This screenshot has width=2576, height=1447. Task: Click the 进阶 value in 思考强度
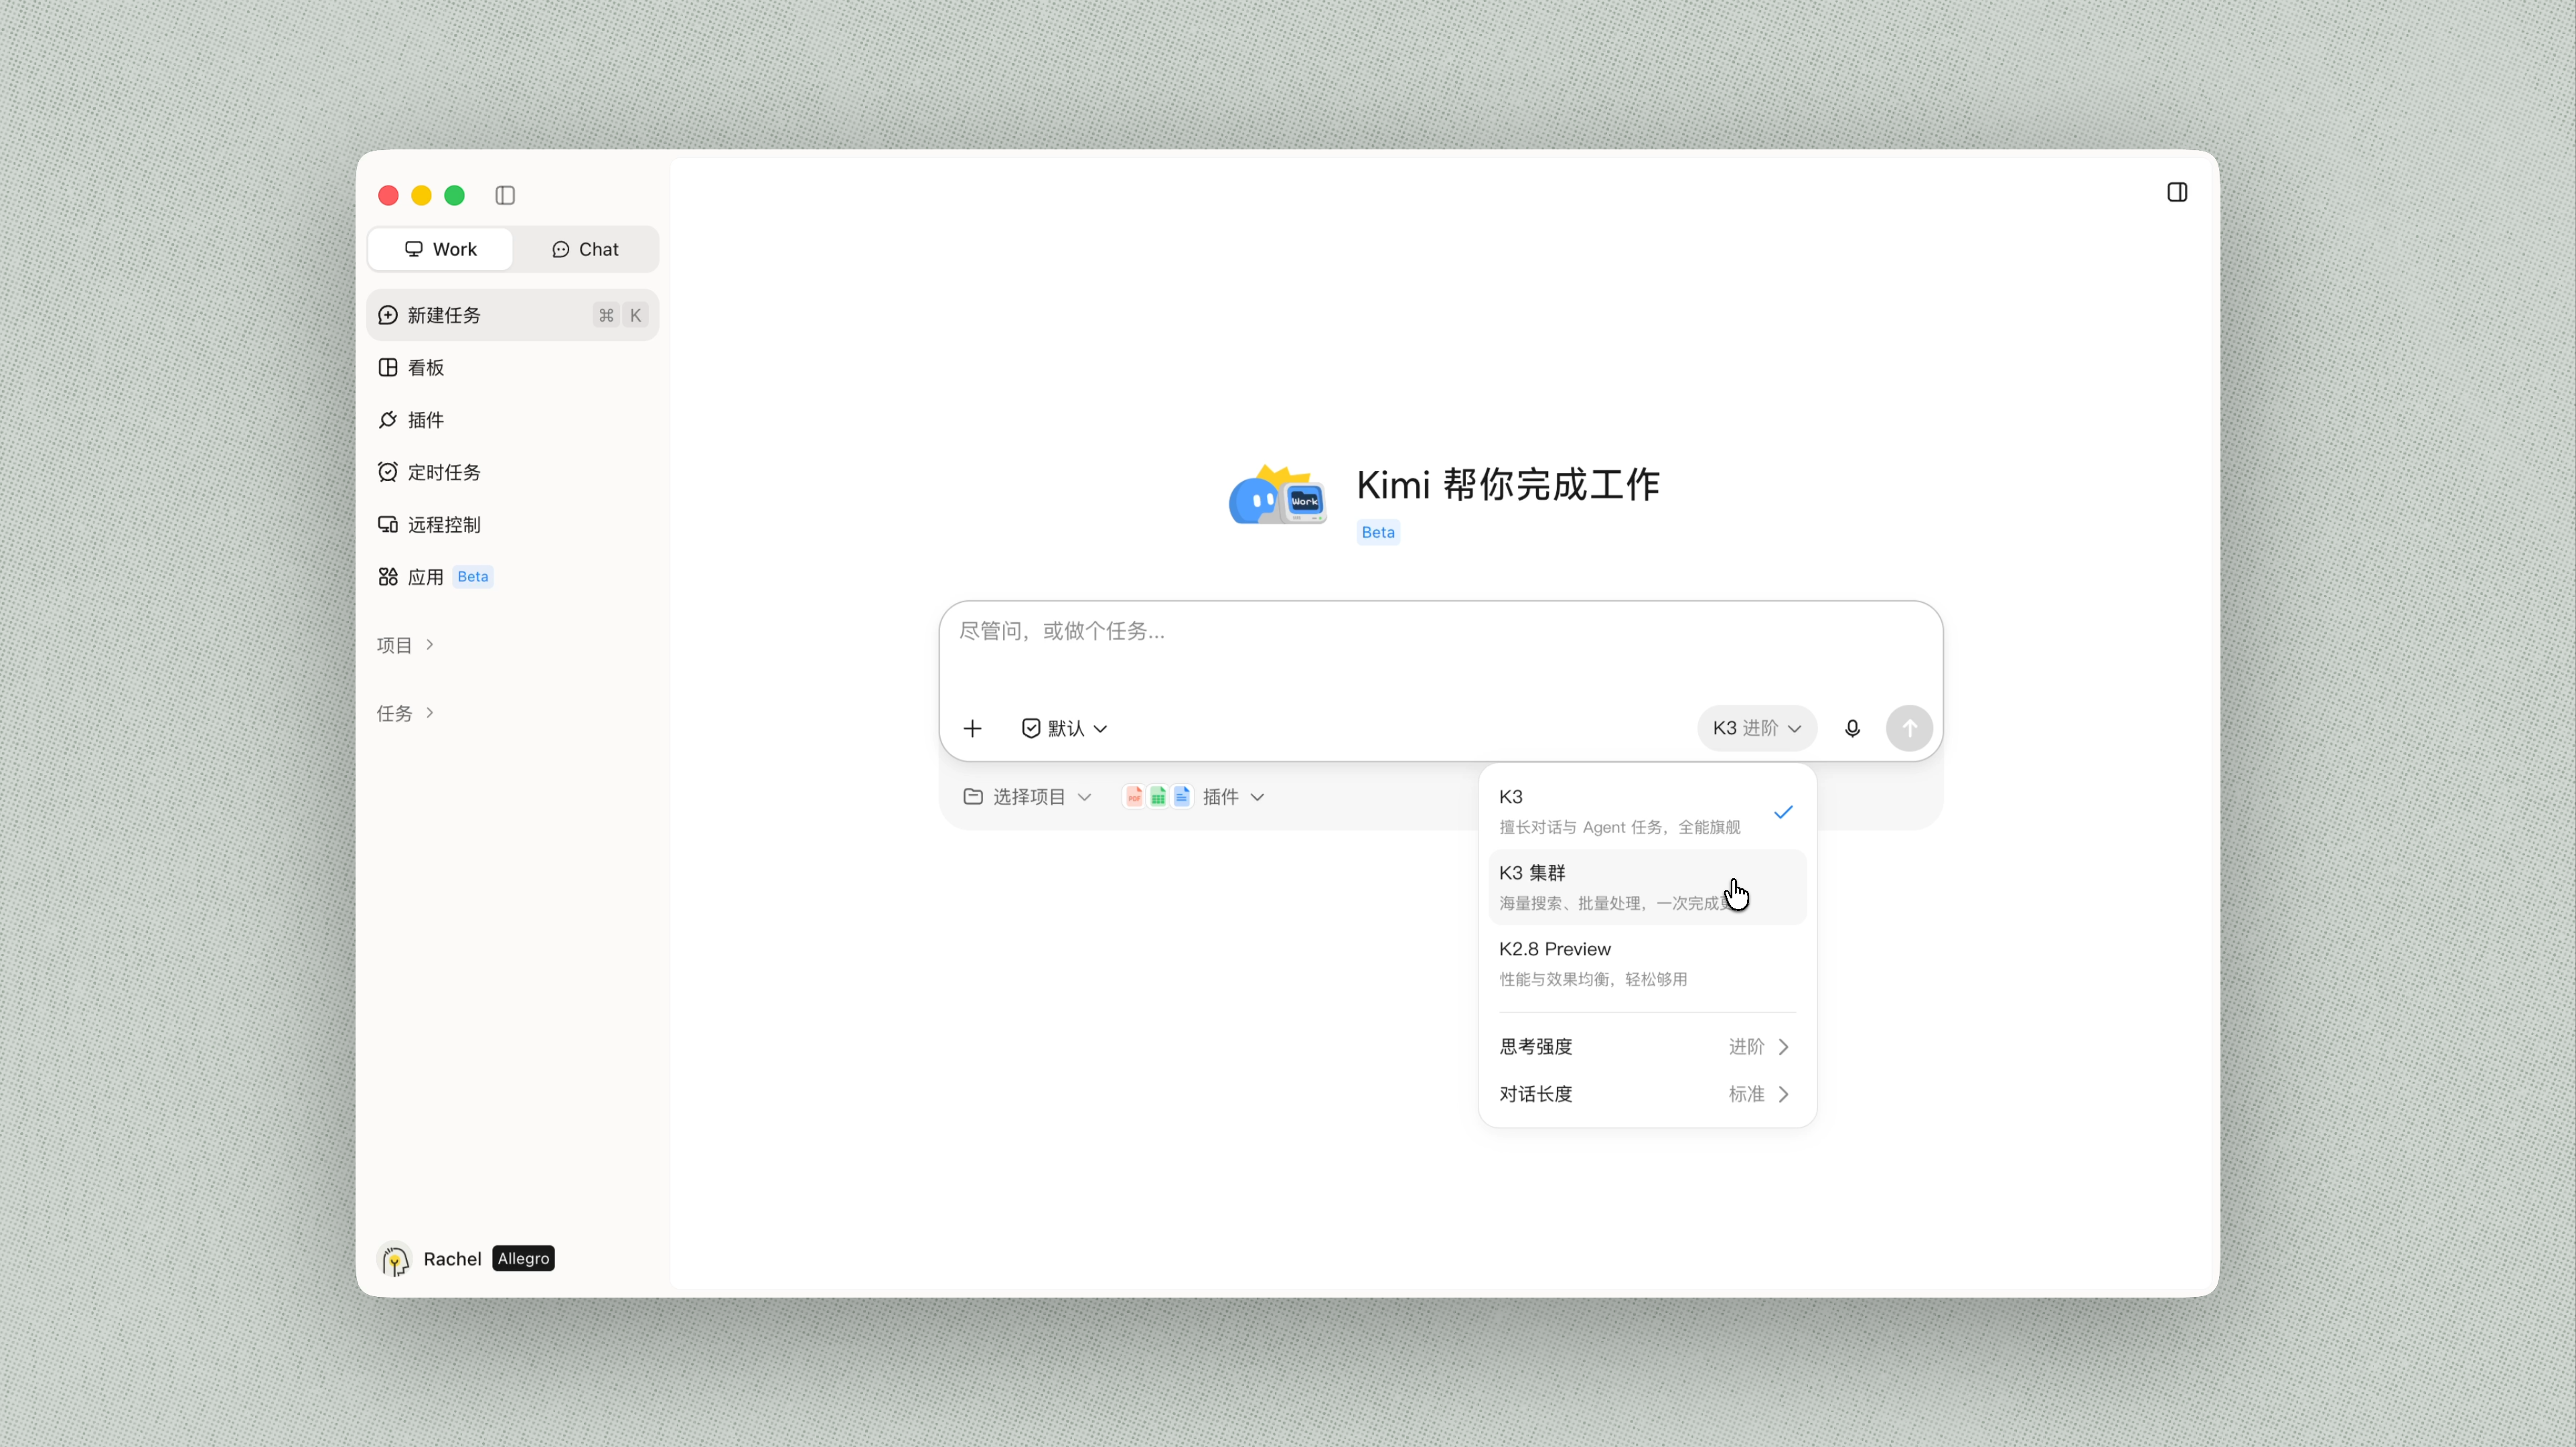[1746, 1046]
